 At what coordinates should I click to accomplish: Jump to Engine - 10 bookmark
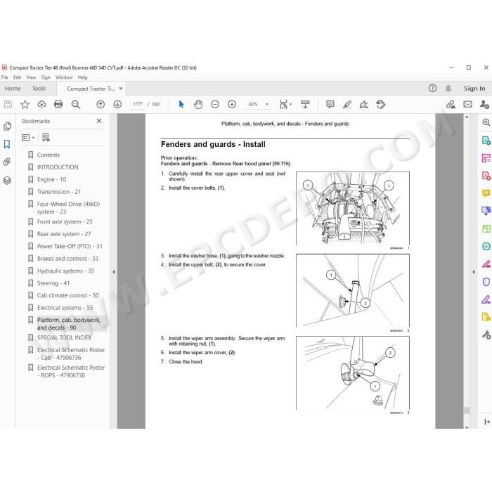point(51,179)
